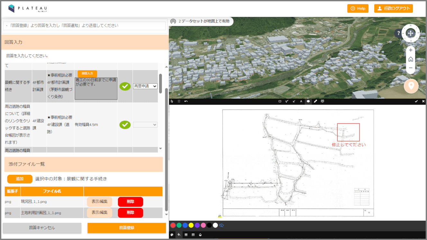Select the fill bucket option
This screenshot has height=240, width=427.
point(179,235)
